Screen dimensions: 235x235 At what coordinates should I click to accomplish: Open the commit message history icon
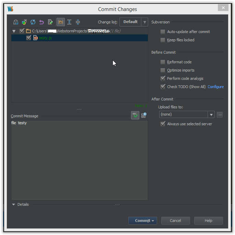[144, 115]
